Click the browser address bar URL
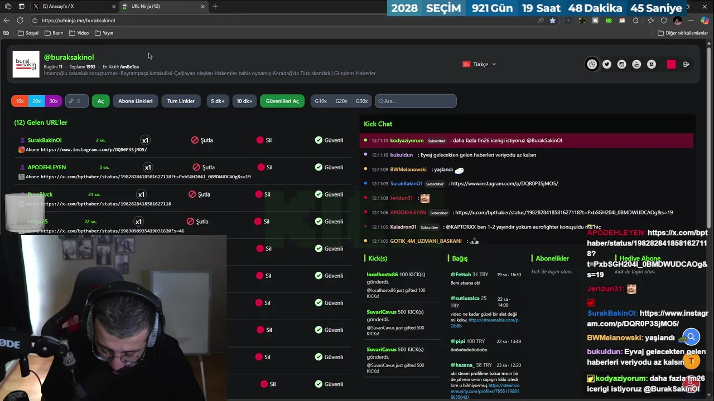This screenshot has width=714, height=401. (x=78, y=20)
